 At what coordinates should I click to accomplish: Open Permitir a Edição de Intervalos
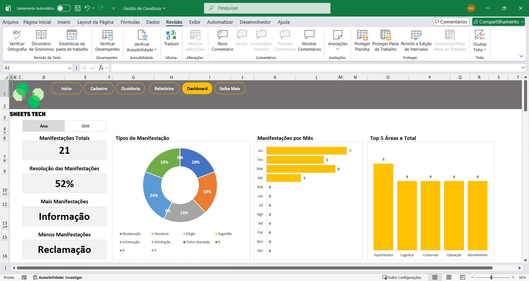416,35
